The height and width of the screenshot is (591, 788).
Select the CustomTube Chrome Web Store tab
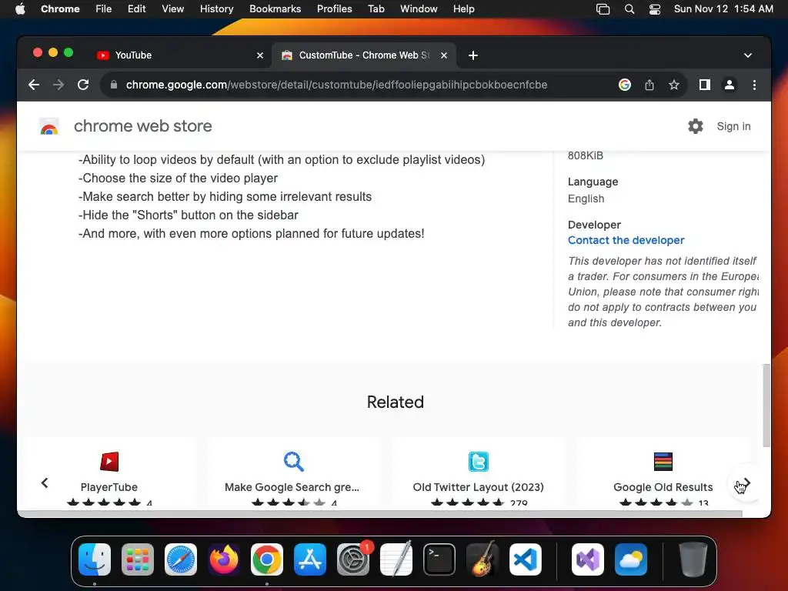(x=364, y=55)
